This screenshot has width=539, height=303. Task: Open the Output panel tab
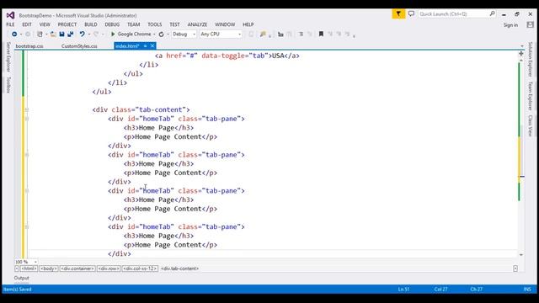(21, 278)
